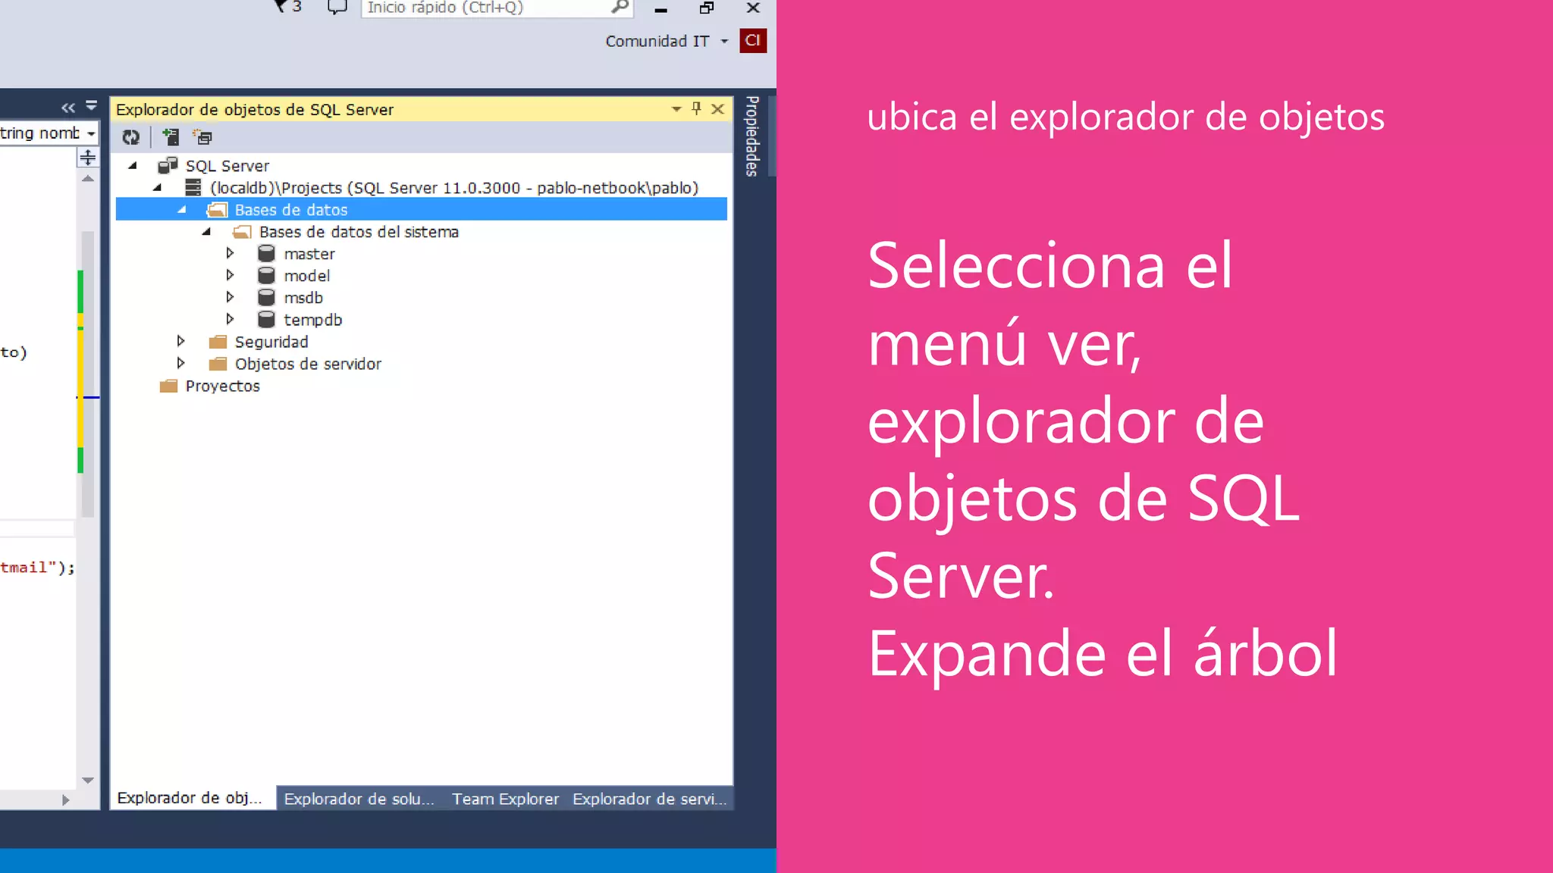The image size is (1553, 873).
Task: Switch to the Explorador de servi... tab
Action: click(x=649, y=799)
